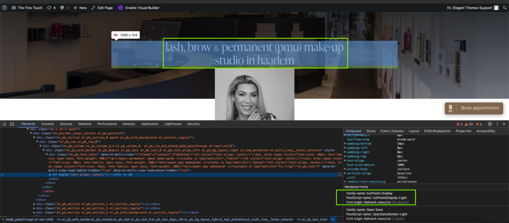Screen dimensions: 509x223
Task: Click the issues flag showing 4
Action: 479,124
